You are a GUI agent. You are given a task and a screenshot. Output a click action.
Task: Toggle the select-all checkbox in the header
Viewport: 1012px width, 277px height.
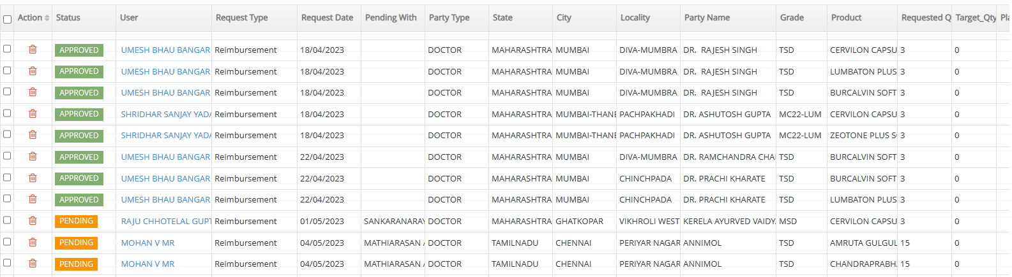pos(8,19)
